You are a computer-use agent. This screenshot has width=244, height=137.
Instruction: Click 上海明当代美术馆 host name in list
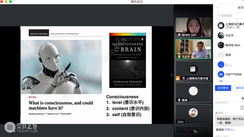pos(235,24)
